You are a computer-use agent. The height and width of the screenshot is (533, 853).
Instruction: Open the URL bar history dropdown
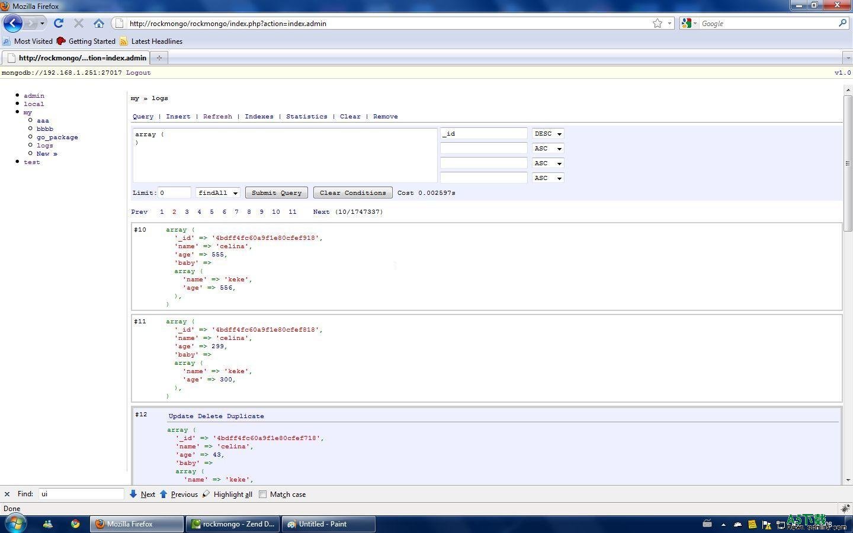pos(669,23)
